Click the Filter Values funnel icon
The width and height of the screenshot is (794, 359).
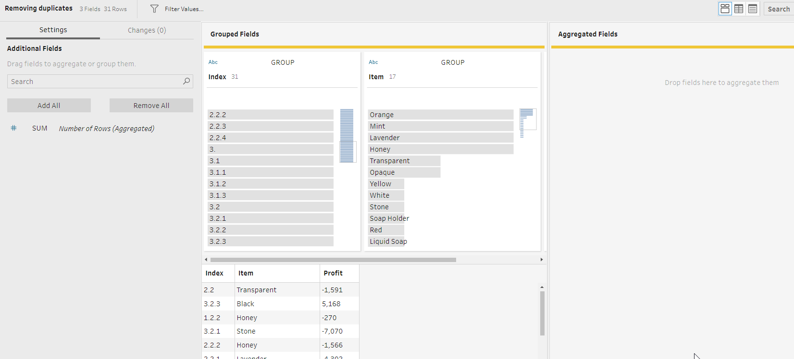point(154,9)
